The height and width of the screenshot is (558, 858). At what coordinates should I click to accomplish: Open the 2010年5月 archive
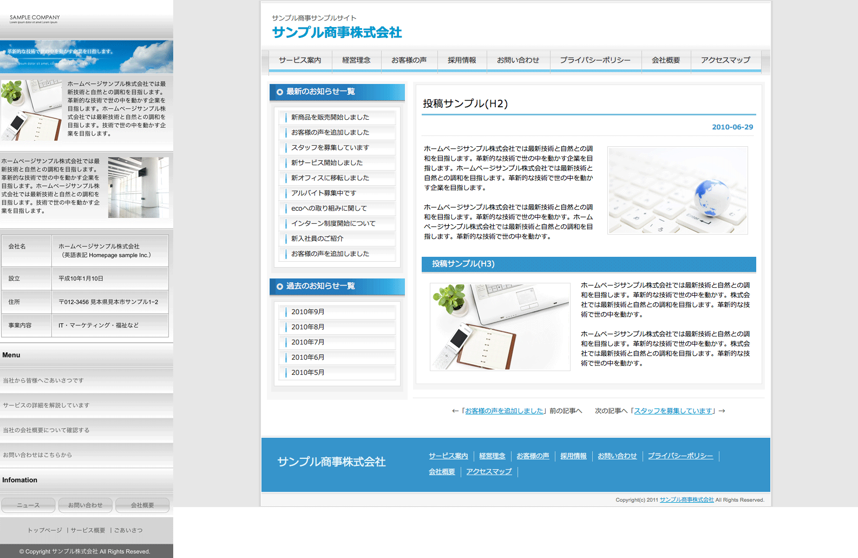pos(307,373)
